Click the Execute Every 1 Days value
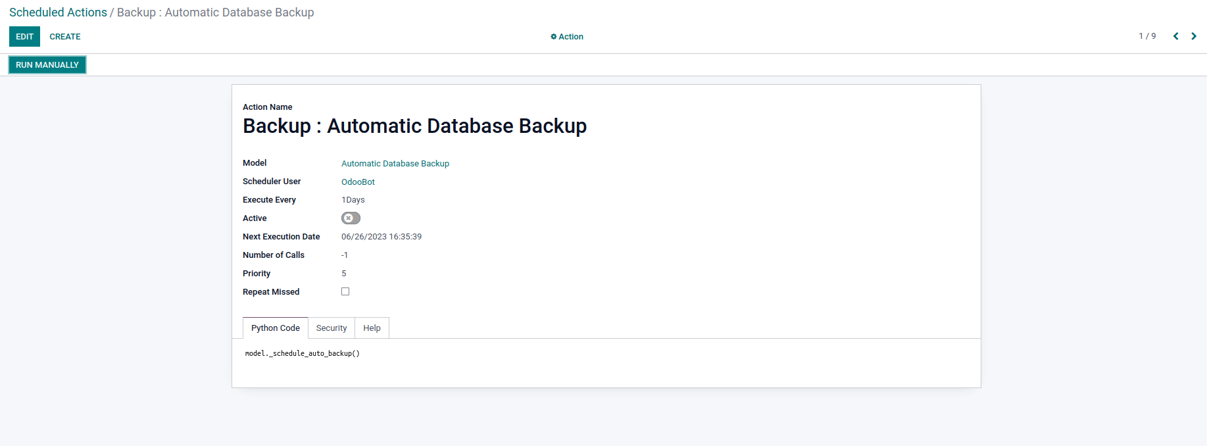Image resolution: width=1207 pixels, height=446 pixels. pyautogui.click(x=353, y=200)
